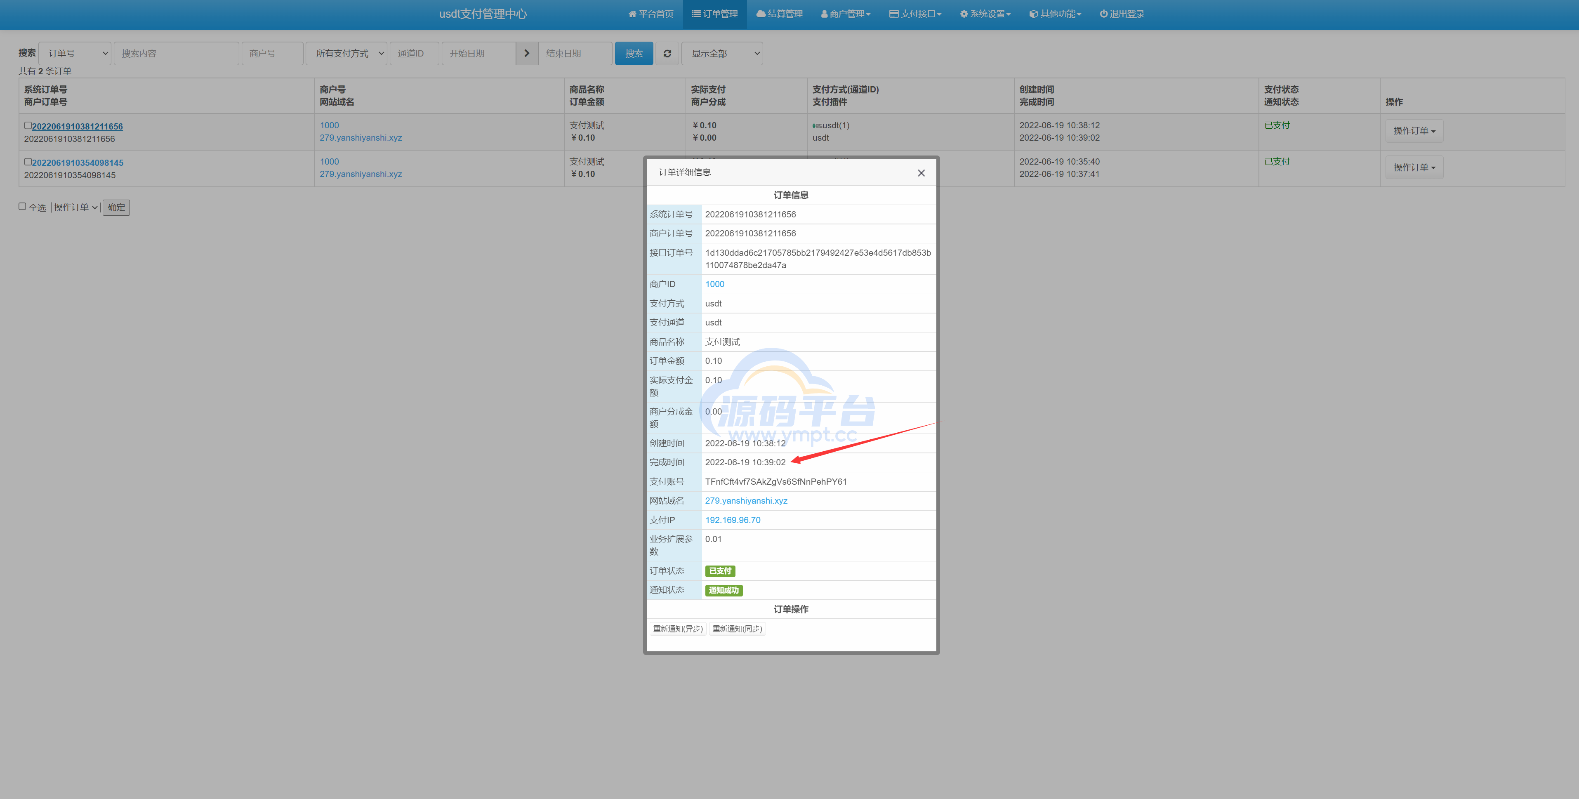Open 商户管理 user menu
The width and height of the screenshot is (1579, 799).
pos(845,14)
